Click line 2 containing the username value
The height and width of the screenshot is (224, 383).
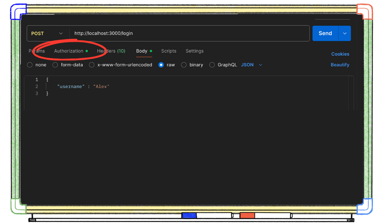click(84, 86)
